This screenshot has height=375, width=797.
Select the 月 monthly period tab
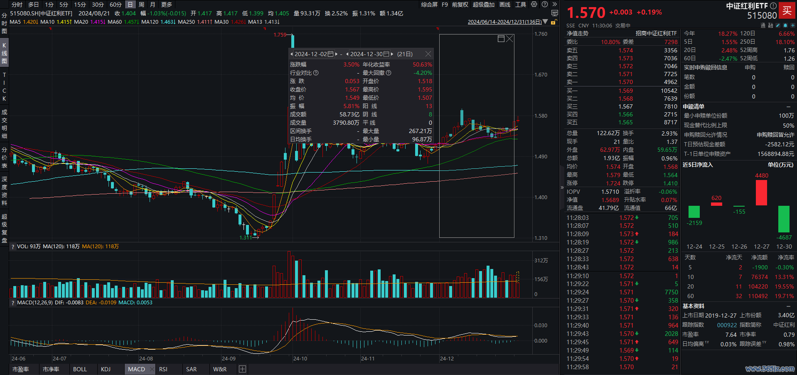(153, 5)
